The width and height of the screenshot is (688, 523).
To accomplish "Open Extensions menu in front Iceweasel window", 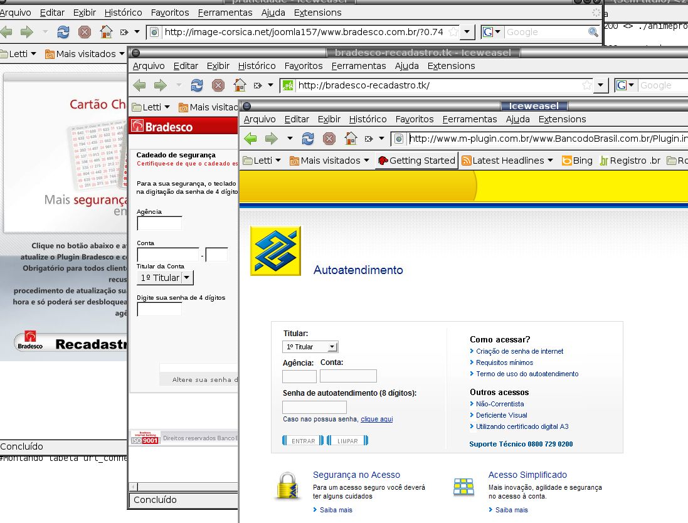I will pos(562,119).
